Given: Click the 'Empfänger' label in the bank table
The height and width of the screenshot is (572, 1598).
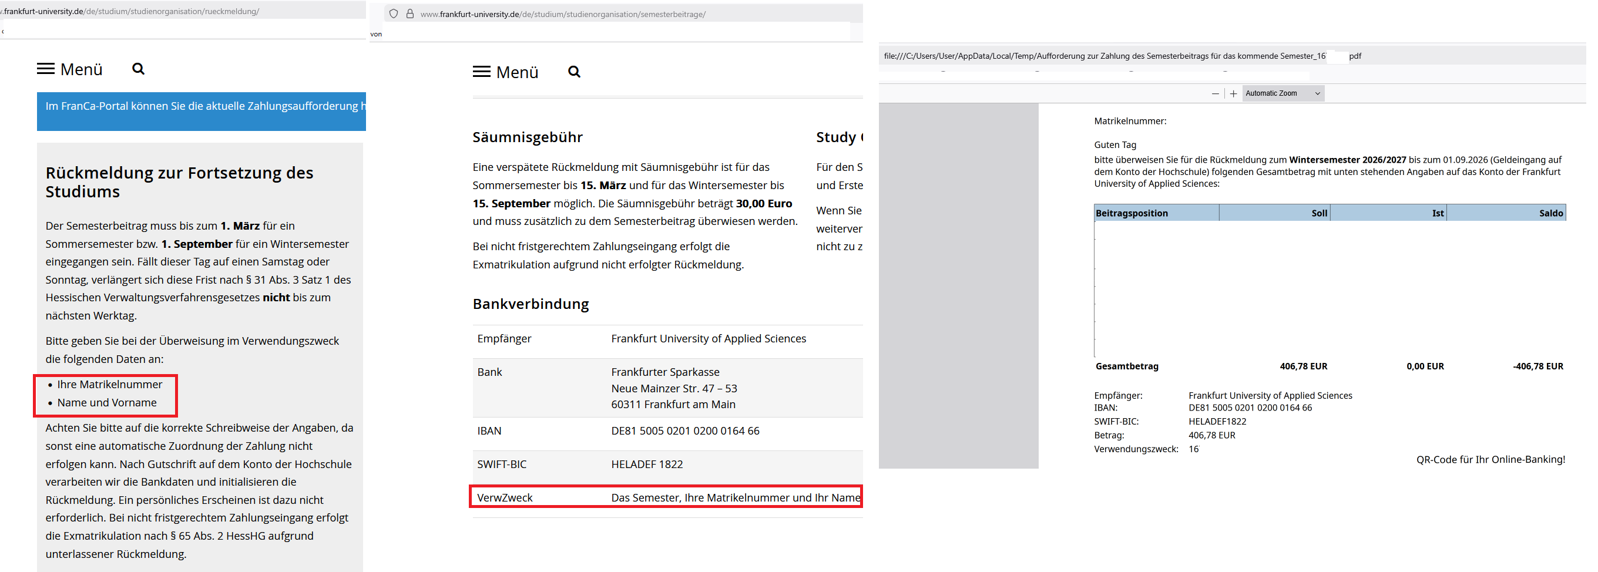Looking at the screenshot, I should coord(504,339).
